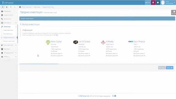This screenshot has width=176, height=99.
Task: Click the home icon in the breadcrumb
Action: coord(20,7)
